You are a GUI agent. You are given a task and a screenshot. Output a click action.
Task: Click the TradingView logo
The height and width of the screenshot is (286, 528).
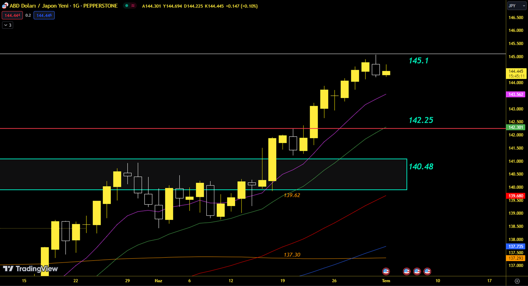(30, 269)
